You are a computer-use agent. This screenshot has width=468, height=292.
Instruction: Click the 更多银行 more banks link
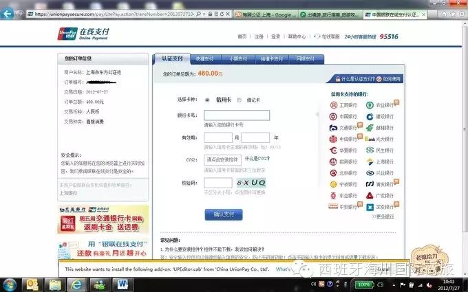pyautogui.click(x=383, y=216)
